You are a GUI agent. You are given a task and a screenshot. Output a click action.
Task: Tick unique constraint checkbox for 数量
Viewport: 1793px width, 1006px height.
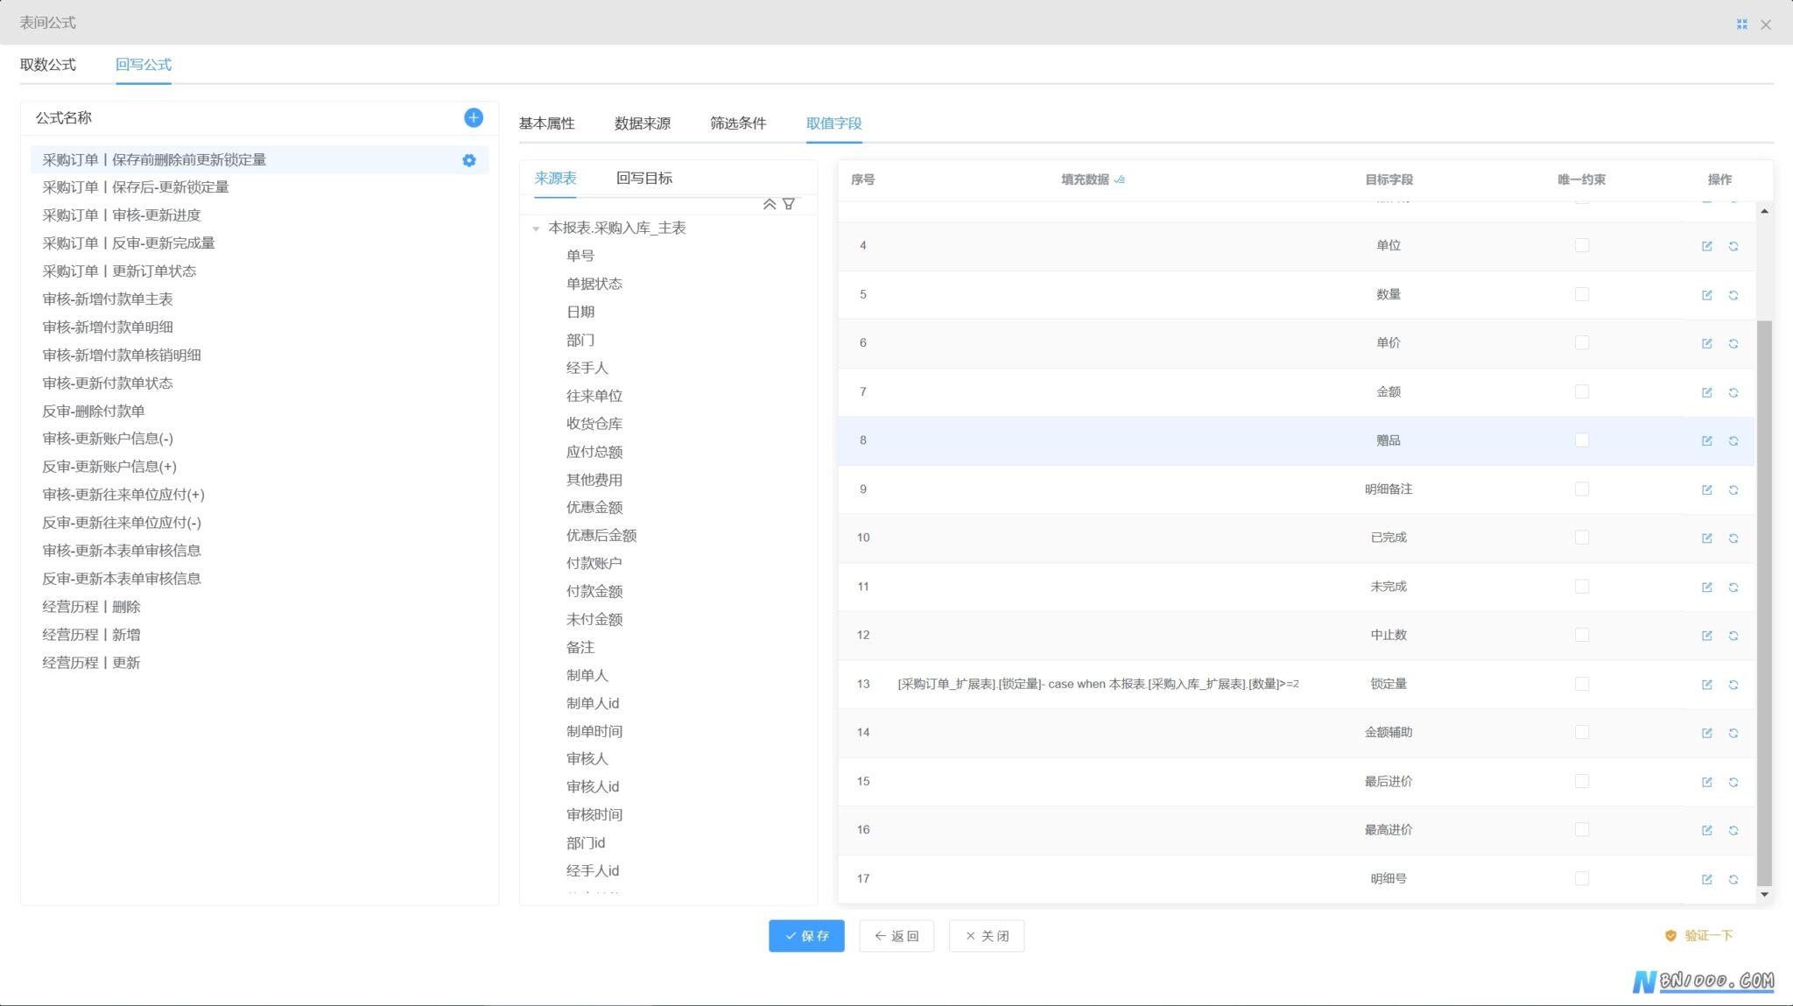tap(1582, 294)
